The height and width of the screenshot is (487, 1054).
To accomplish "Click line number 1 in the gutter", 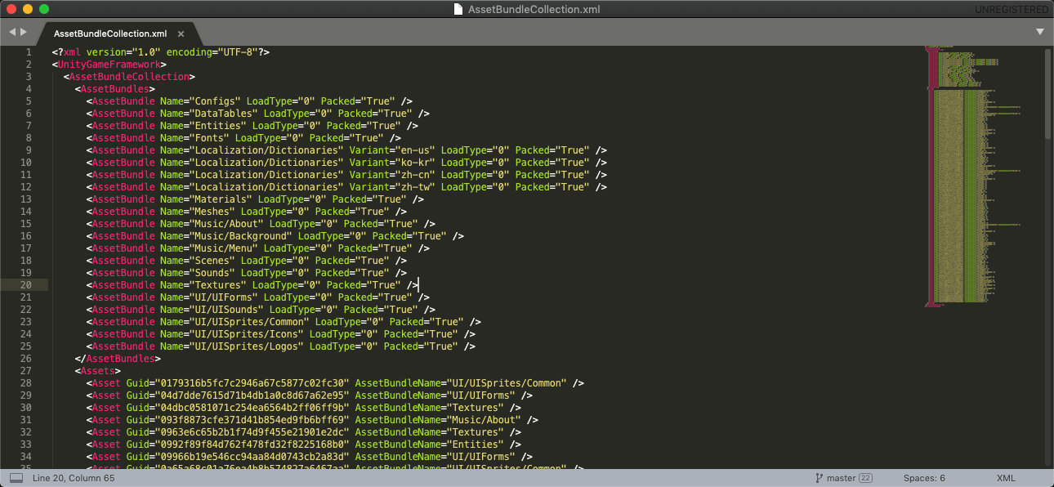I will pyautogui.click(x=29, y=52).
